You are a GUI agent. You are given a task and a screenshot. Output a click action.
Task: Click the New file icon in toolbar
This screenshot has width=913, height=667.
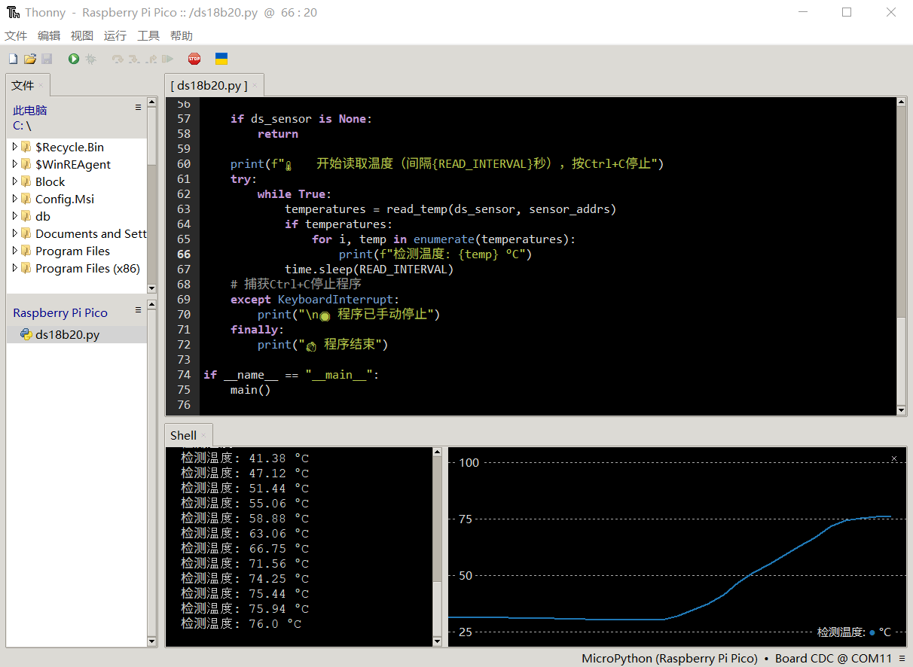tap(13, 59)
